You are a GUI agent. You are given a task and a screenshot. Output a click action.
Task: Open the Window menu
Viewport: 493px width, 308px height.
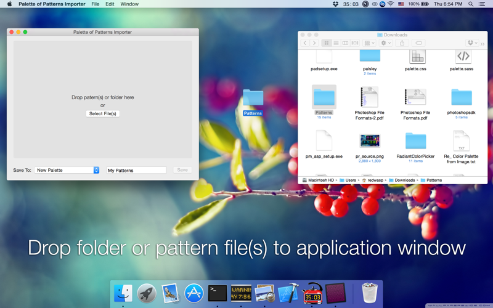(x=129, y=4)
